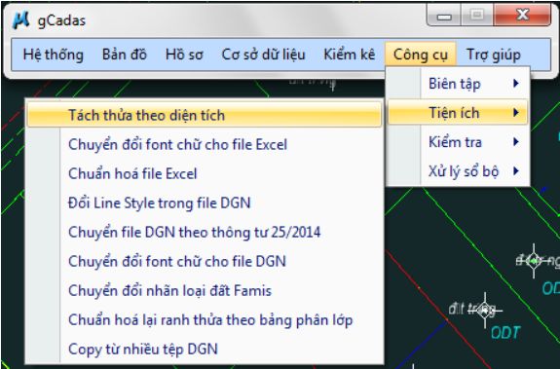Screen dimensions: 560x369
Task: Open the Bản đồ menu
Action: (125, 55)
